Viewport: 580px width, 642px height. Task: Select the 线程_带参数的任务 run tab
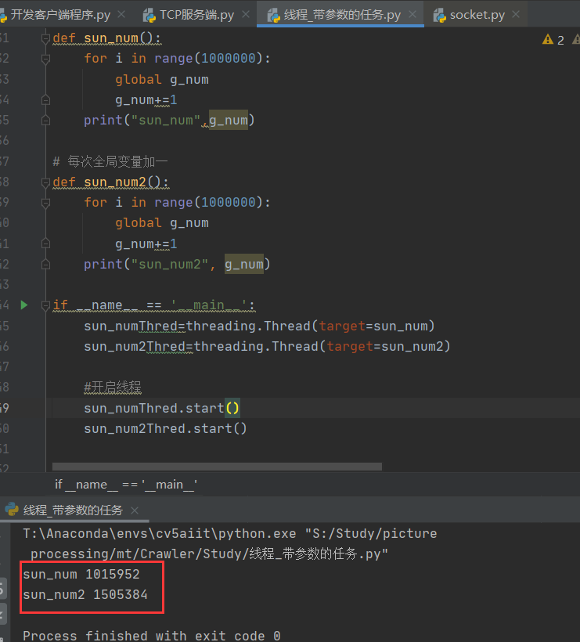(x=73, y=510)
